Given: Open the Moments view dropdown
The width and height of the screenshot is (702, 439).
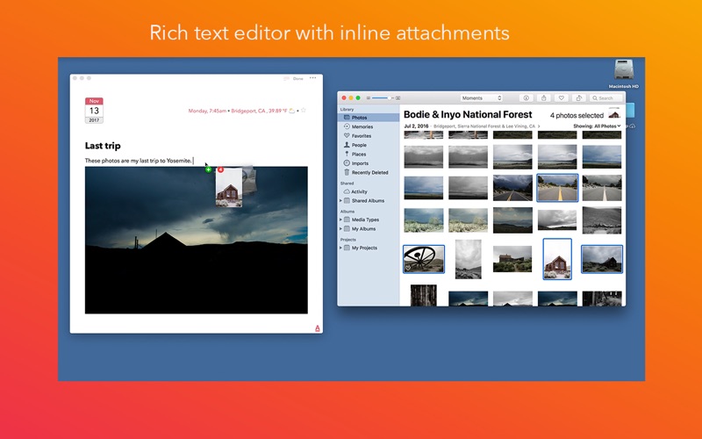Looking at the screenshot, I should click(x=481, y=98).
